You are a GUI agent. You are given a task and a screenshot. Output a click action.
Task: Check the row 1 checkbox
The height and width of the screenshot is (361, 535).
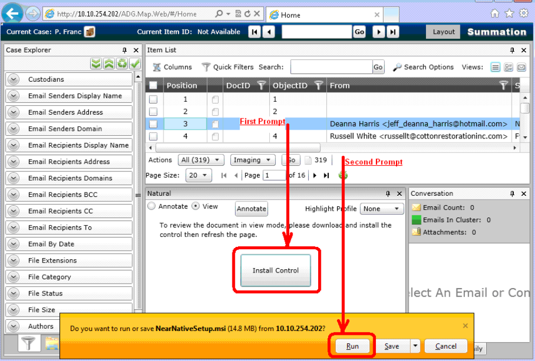pyautogui.click(x=153, y=100)
